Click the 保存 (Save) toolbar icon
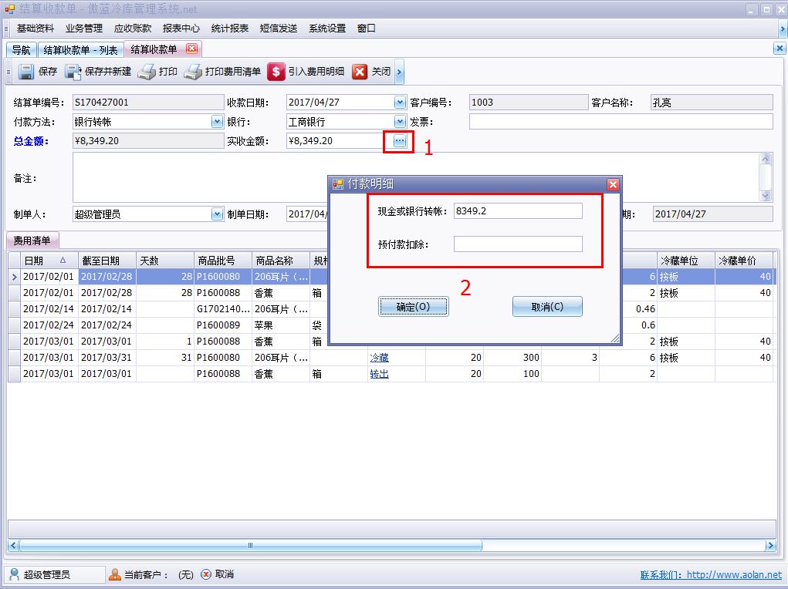This screenshot has width=788, height=589. [x=25, y=72]
